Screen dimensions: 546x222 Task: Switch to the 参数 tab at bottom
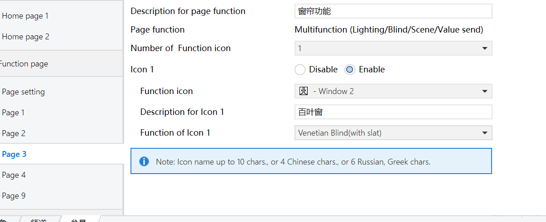[x=79, y=220]
